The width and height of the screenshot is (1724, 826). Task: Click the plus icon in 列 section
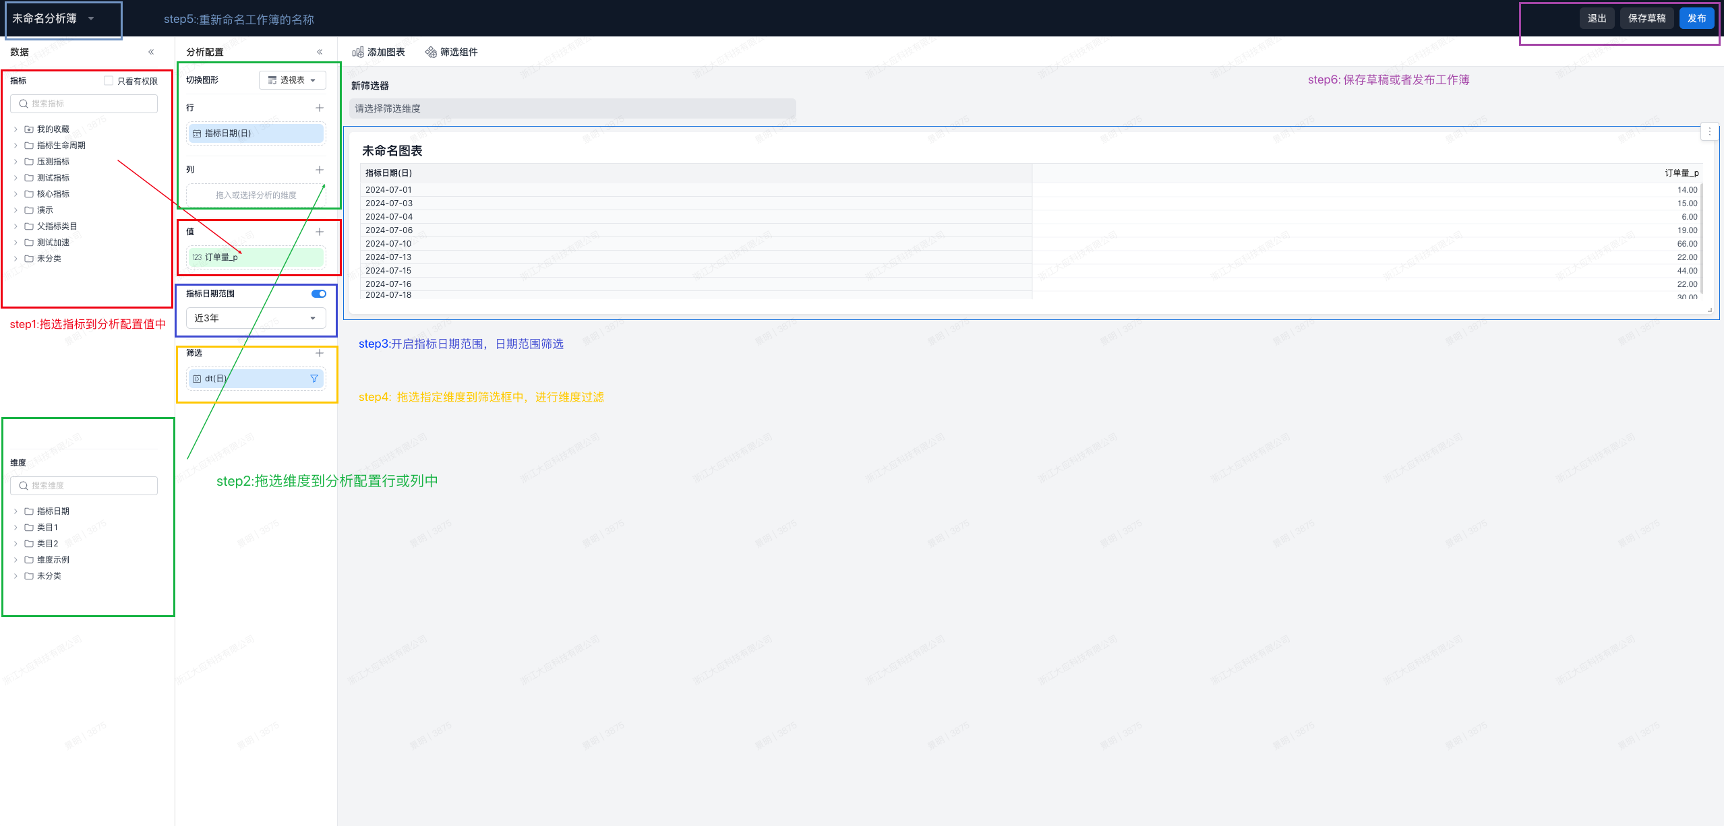click(320, 170)
